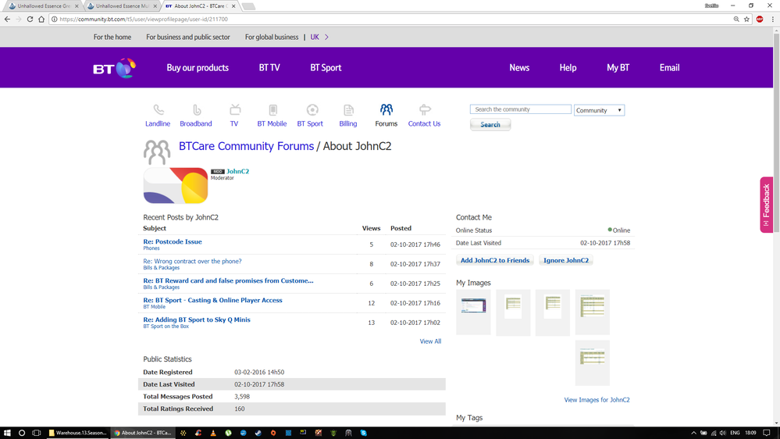
Task: Open the BTCare Community Forums link
Action: (x=246, y=146)
